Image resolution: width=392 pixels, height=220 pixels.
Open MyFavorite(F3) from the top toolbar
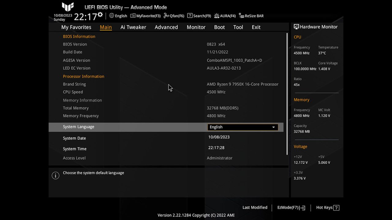click(145, 16)
